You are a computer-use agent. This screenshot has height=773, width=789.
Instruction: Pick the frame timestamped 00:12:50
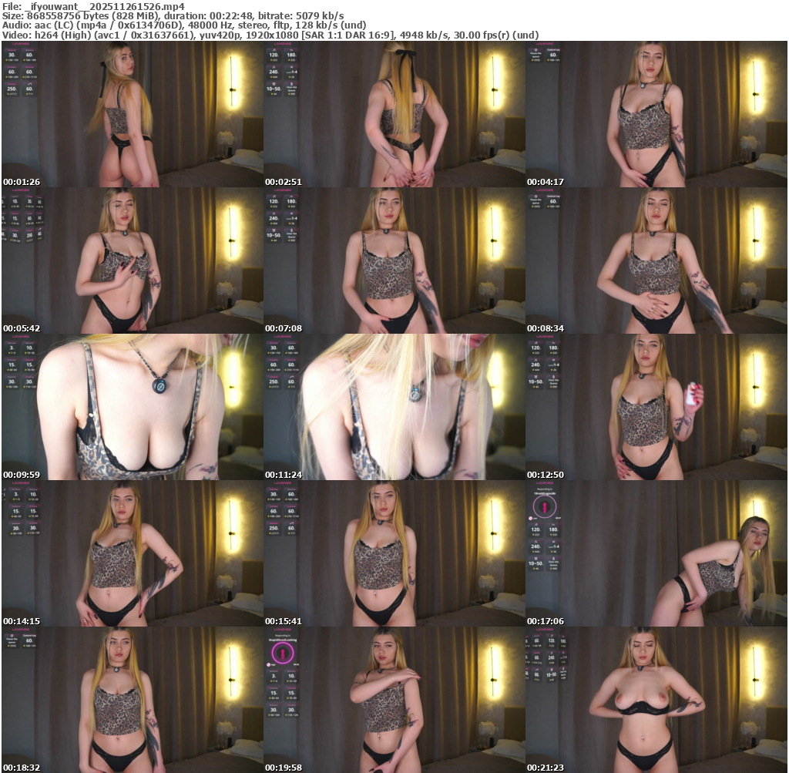656,407
